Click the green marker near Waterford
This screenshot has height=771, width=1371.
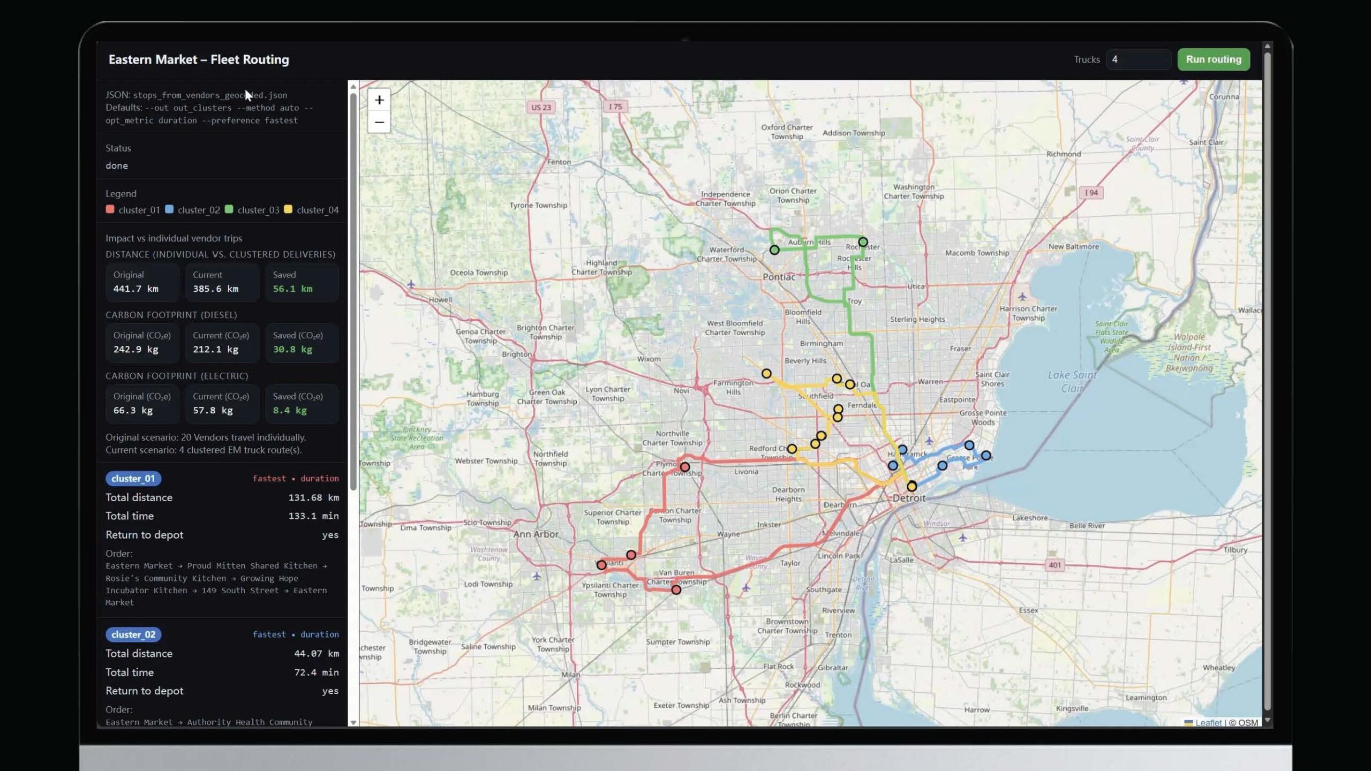(774, 250)
